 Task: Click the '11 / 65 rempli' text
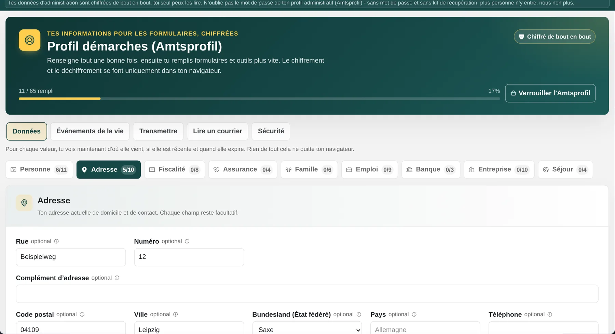[36, 91]
